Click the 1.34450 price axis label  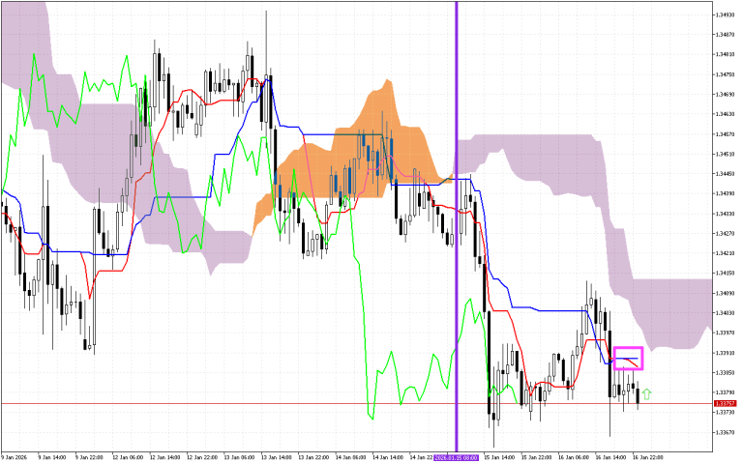click(x=726, y=174)
